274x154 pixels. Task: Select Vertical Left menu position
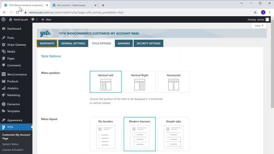(x=106, y=82)
